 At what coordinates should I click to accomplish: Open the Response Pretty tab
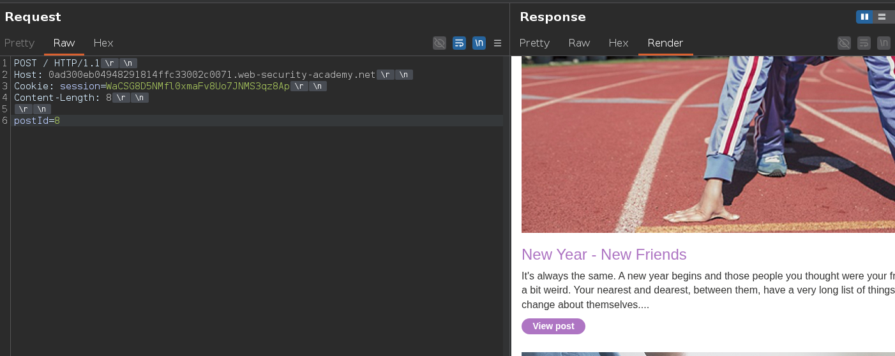click(534, 43)
